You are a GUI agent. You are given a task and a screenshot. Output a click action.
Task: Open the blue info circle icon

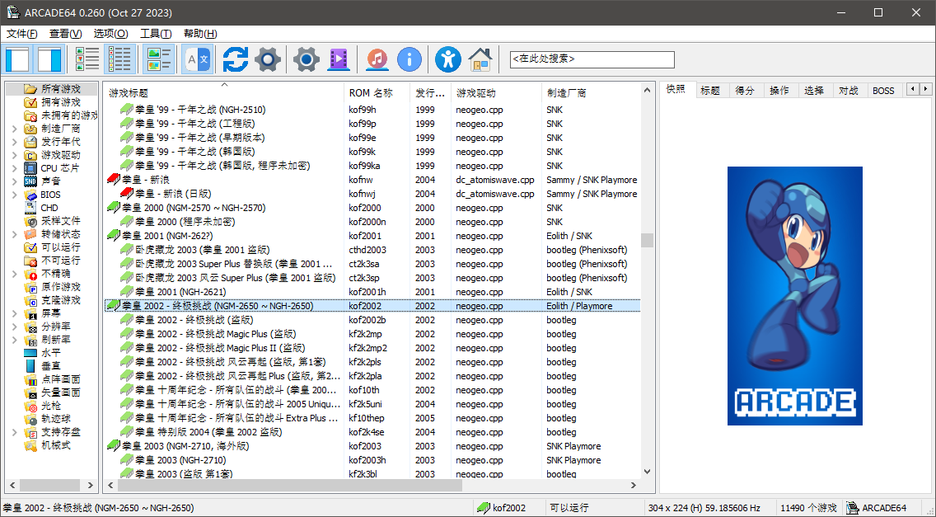tap(409, 59)
